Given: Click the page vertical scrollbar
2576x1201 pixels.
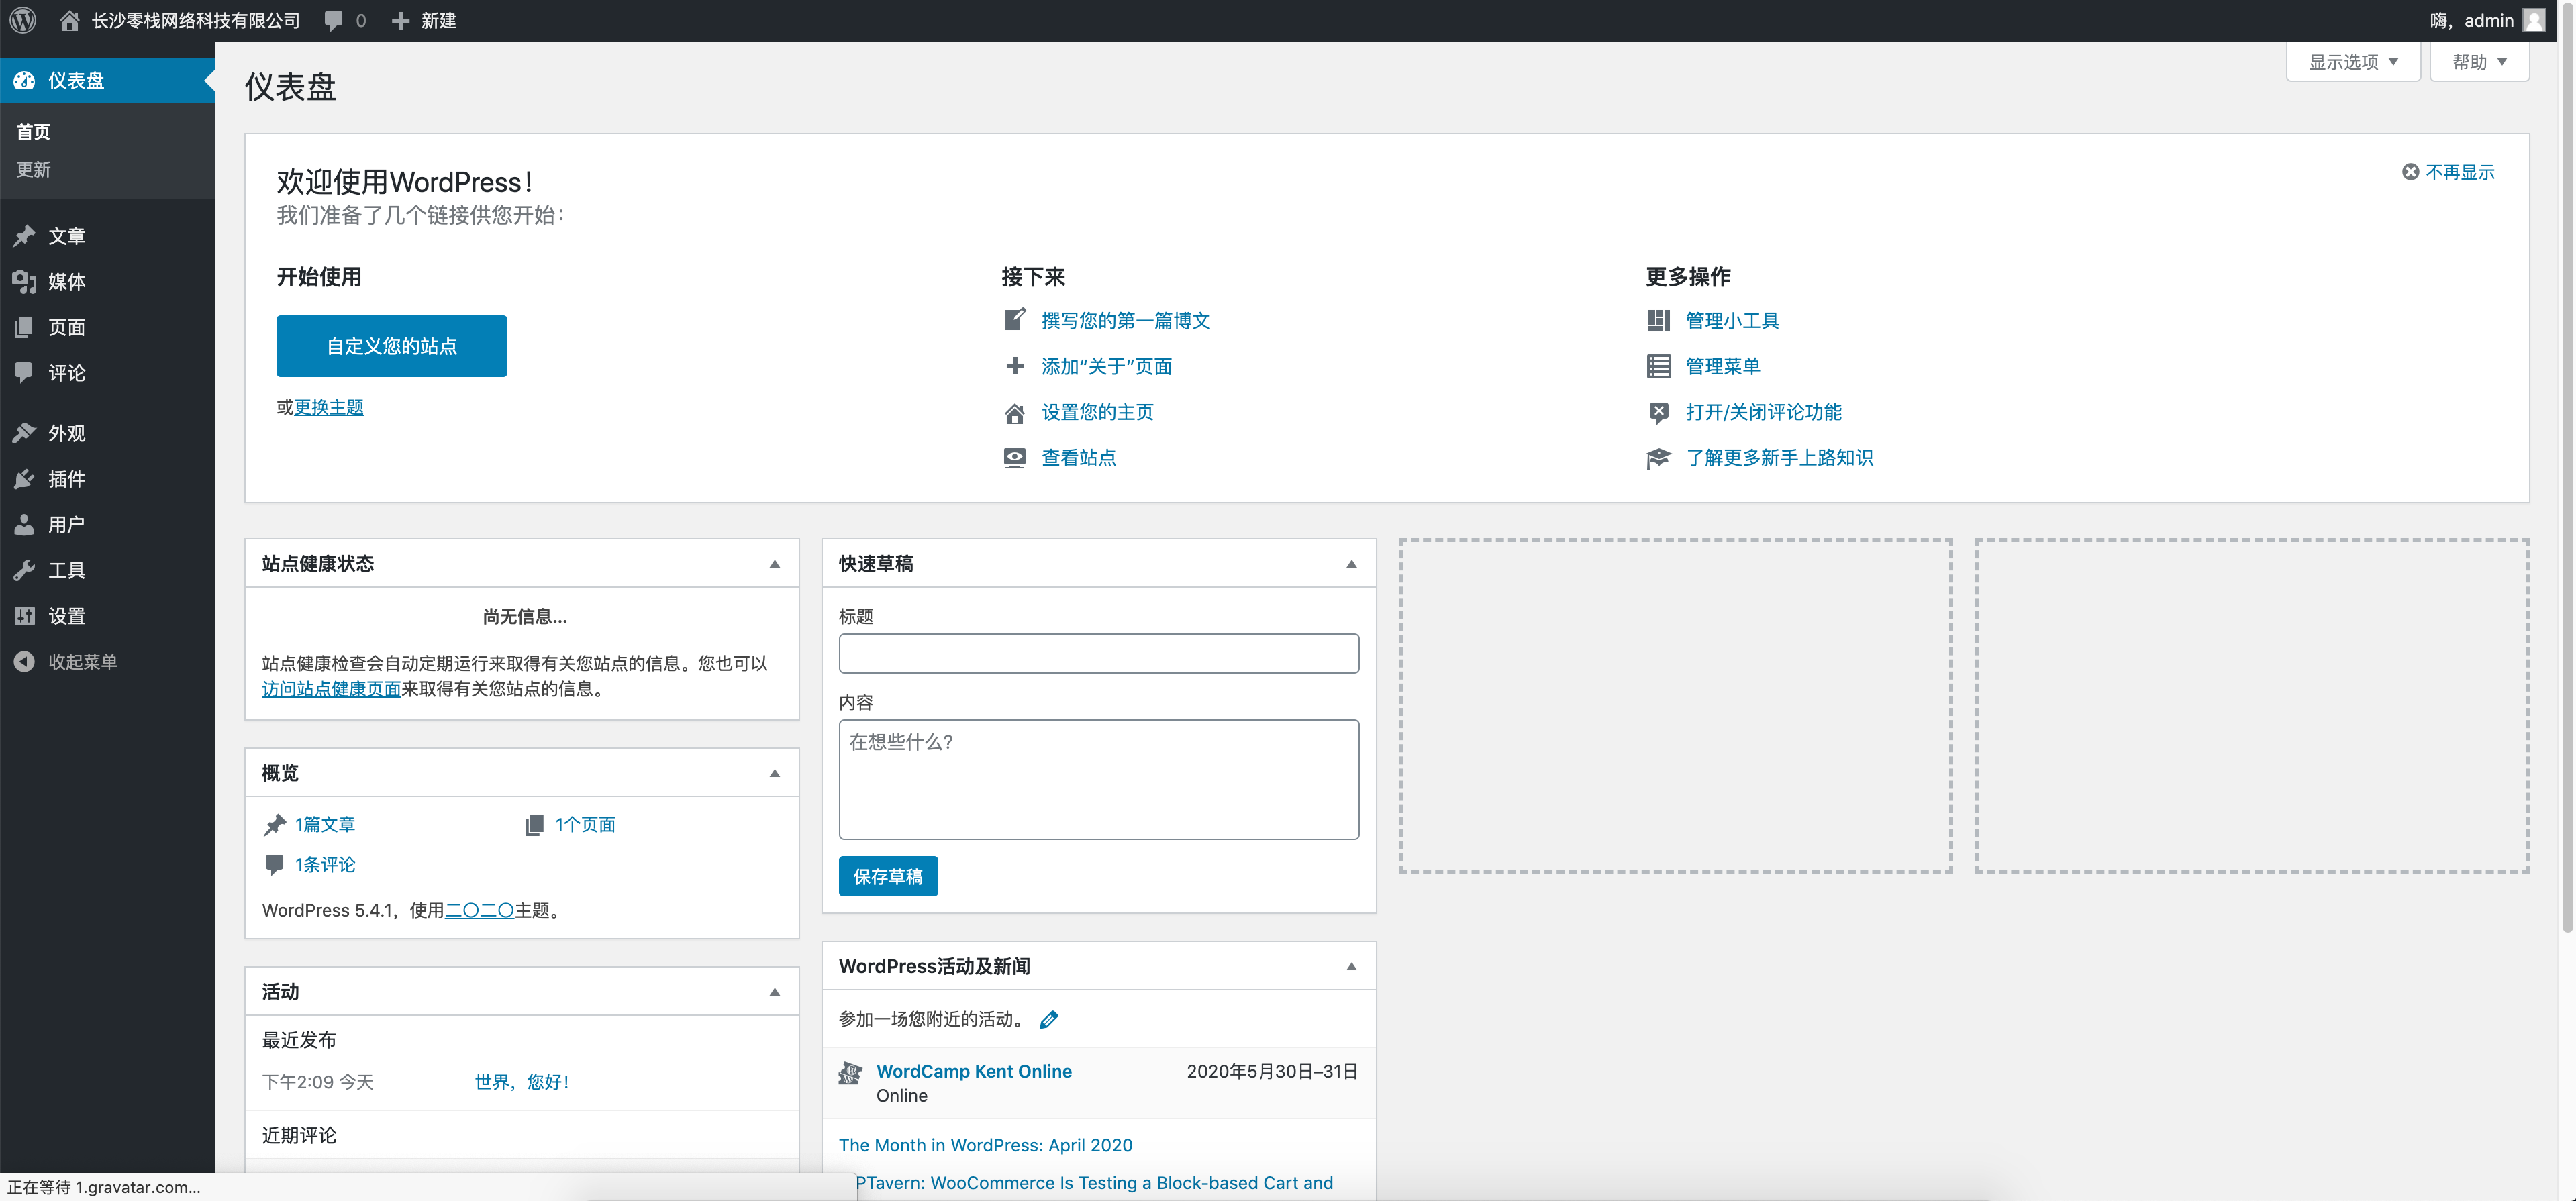Looking at the screenshot, I should point(2567,470).
